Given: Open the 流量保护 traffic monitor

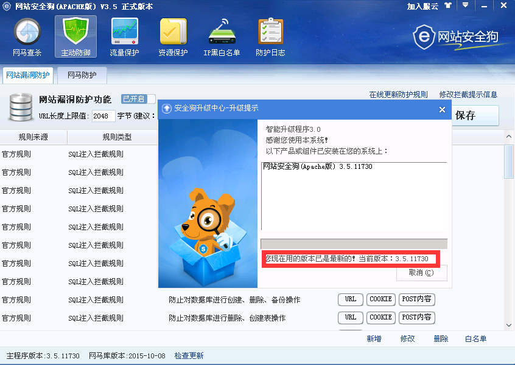Looking at the screenshot, I should pos(124,37).
